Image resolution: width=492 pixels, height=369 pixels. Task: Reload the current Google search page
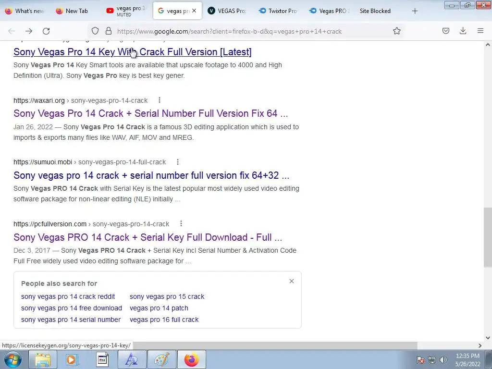pyautogui.click(x=46, y=31)
